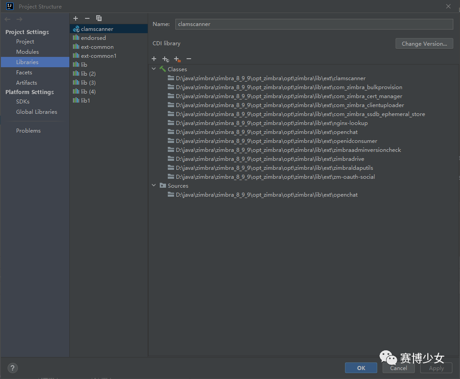Click the Sources folder icon
The width and height of the screenshot is (460, 379).
163,185
